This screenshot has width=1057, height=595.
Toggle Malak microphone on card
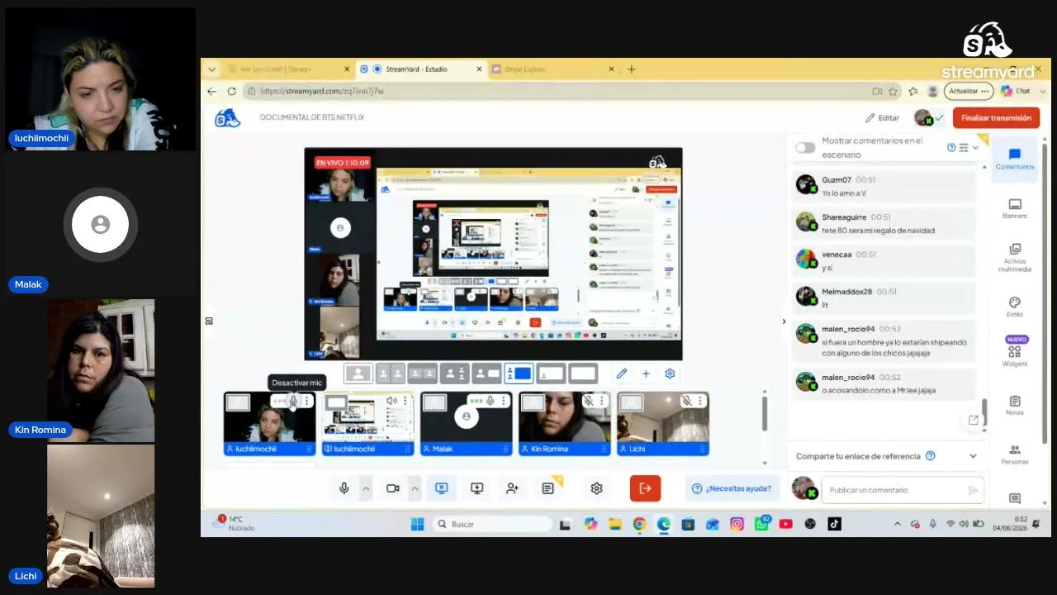pyautogui.click(x=490, y=401)
